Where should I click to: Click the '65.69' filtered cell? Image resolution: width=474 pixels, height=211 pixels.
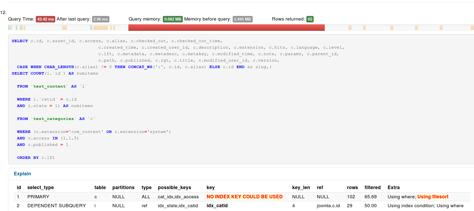(x=371, y=197)
